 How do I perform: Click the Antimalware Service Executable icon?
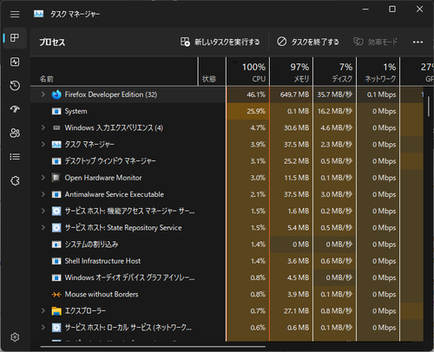[x=56, y=194]
